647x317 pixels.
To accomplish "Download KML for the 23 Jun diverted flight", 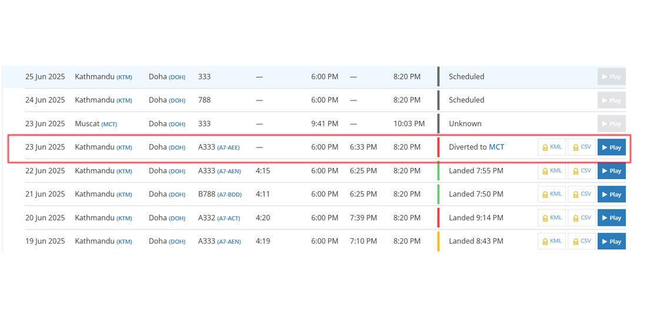I will pyautogui.click(x=552, y=147).
